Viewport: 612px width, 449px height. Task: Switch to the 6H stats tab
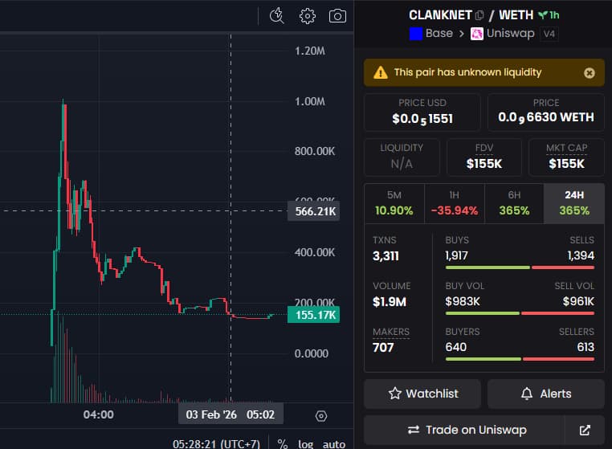(x=514, y=202)
